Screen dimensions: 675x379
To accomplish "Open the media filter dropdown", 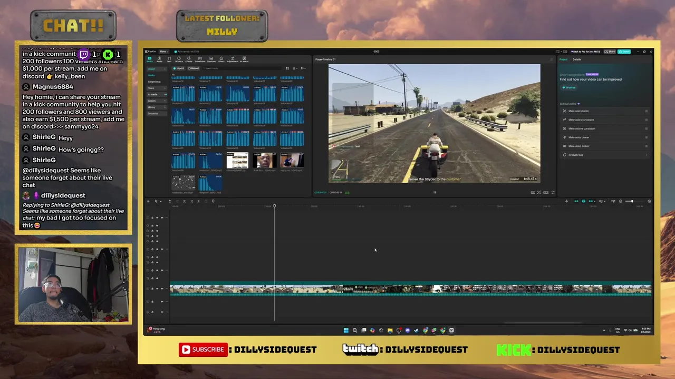I will click(x=303, y=68).
